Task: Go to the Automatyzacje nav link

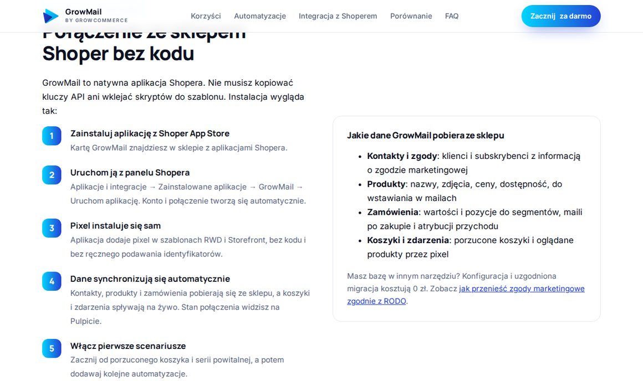Action: 260,16
